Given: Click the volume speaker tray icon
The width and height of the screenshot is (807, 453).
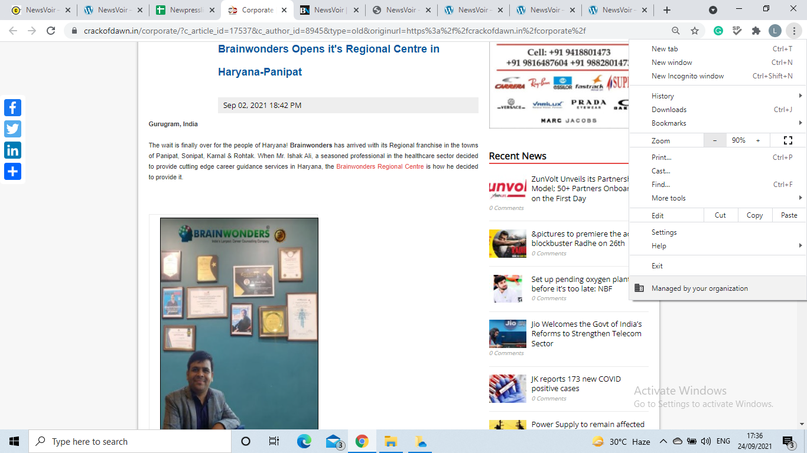Looking at the screenshot, I should tap(706, 441).
